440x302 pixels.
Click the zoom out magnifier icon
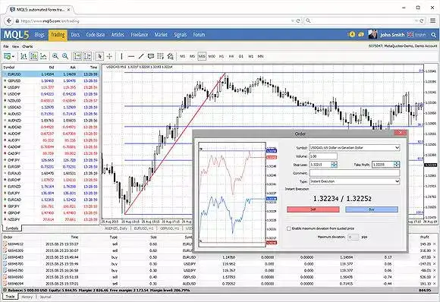point(65,56)
